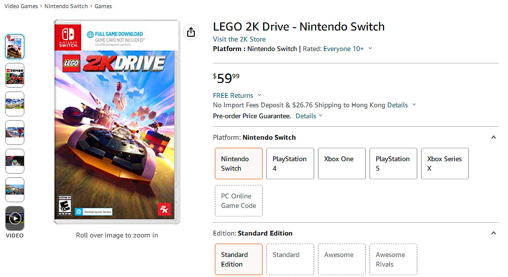
Task: Click the main LEGO 2K Drive cover image
Action: (x=116, y=122)
